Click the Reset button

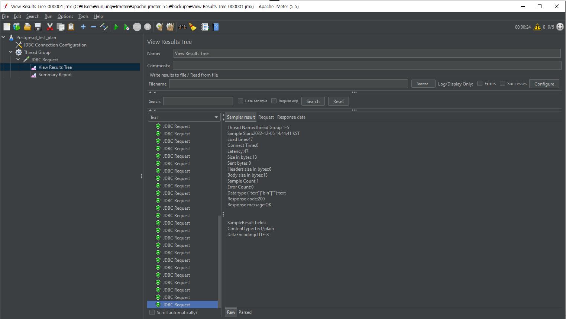(x=339, y=101)
